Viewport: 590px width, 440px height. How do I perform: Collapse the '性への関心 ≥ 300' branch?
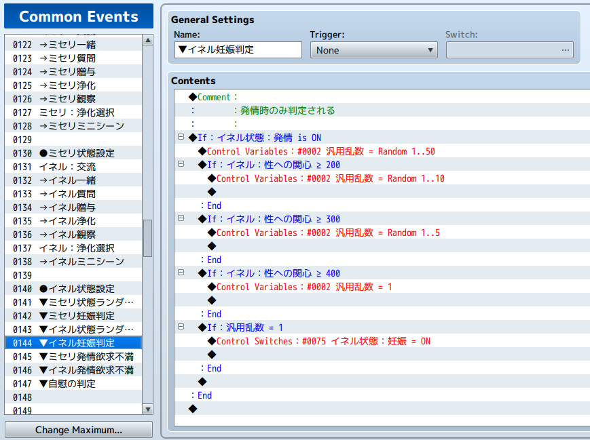coord(181,218)
